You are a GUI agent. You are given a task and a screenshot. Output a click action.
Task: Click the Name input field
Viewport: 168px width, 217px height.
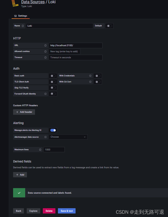[59, 26]
